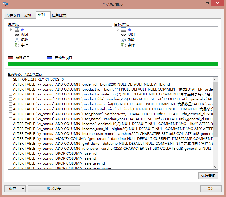This screenshot has width=226, height=197.
Task: Switch to the 常规 tab
Action: (29, 15)
